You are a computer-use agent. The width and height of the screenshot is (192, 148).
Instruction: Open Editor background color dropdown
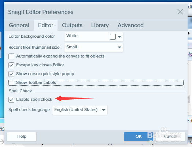[94, 37]
